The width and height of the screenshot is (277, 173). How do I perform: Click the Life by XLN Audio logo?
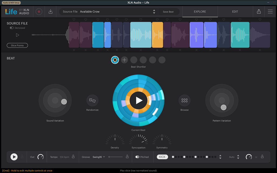pos(17,12)
